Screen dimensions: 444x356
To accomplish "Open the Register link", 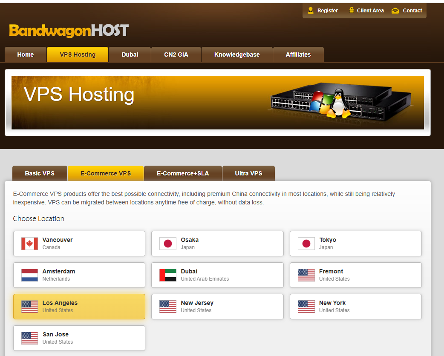I will (328, 11).
